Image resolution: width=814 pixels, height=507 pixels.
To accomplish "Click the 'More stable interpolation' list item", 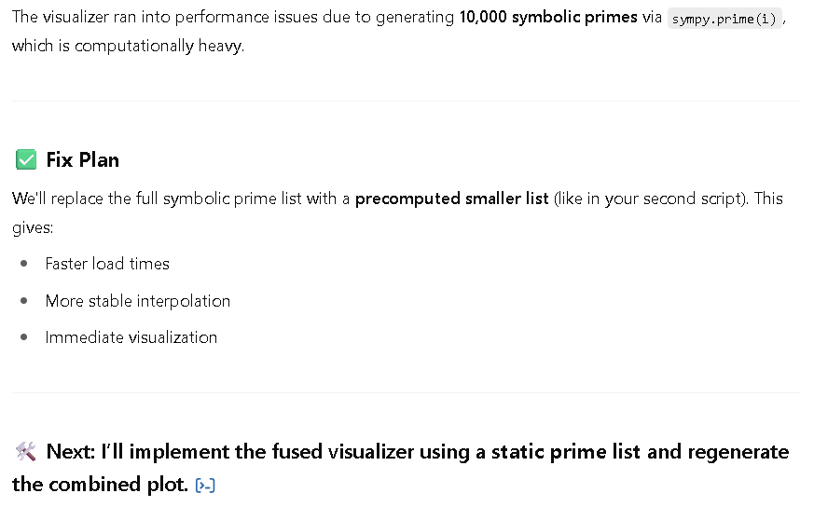I will (x=138, y=301).
